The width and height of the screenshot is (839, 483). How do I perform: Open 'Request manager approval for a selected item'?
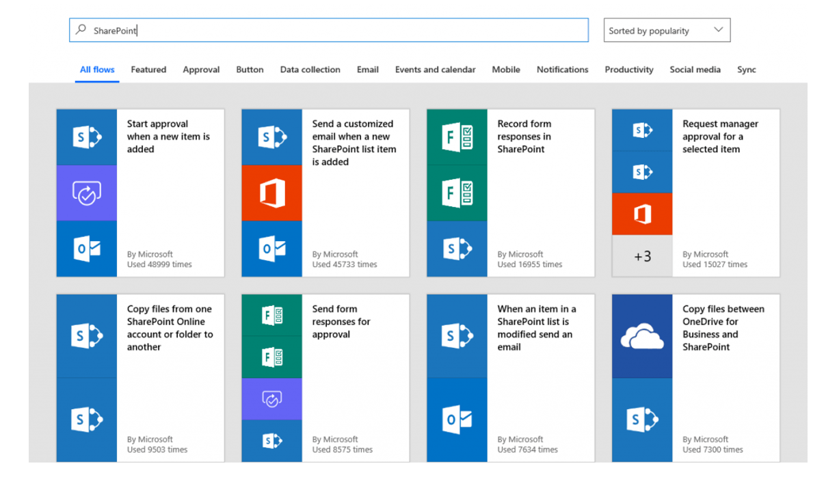tap(720, 137)
